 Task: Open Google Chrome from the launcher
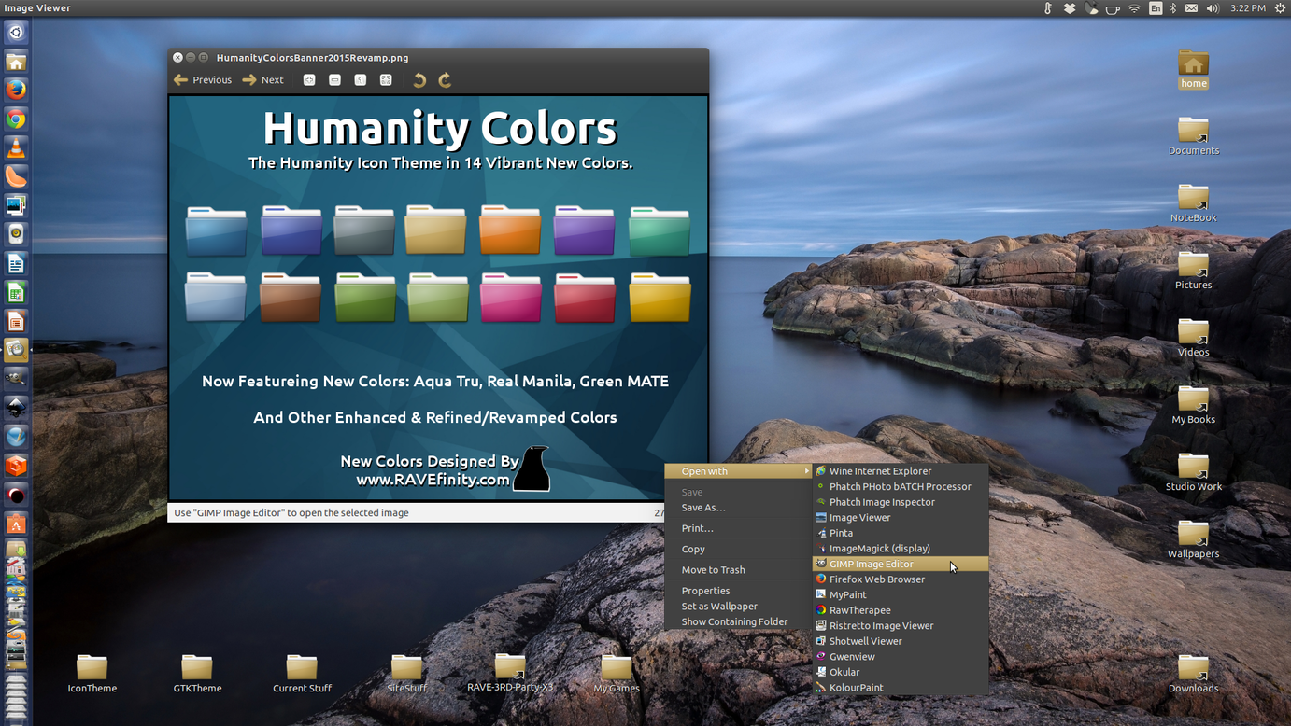point(16,119)
